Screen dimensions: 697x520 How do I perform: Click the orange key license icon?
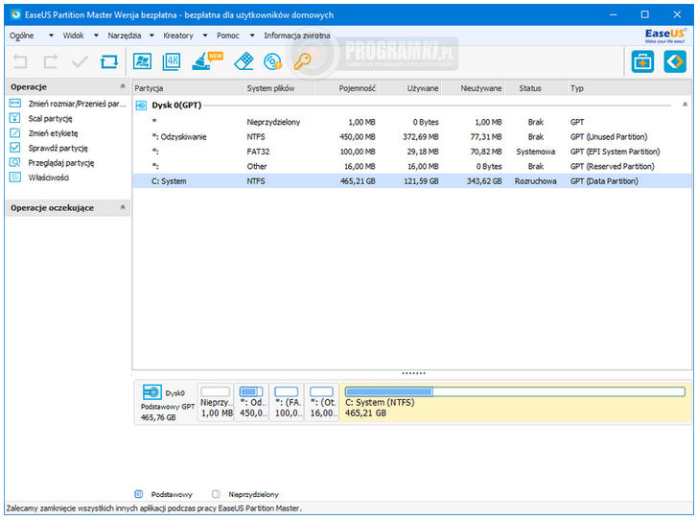pyautogui.click(x=303, y=61)
